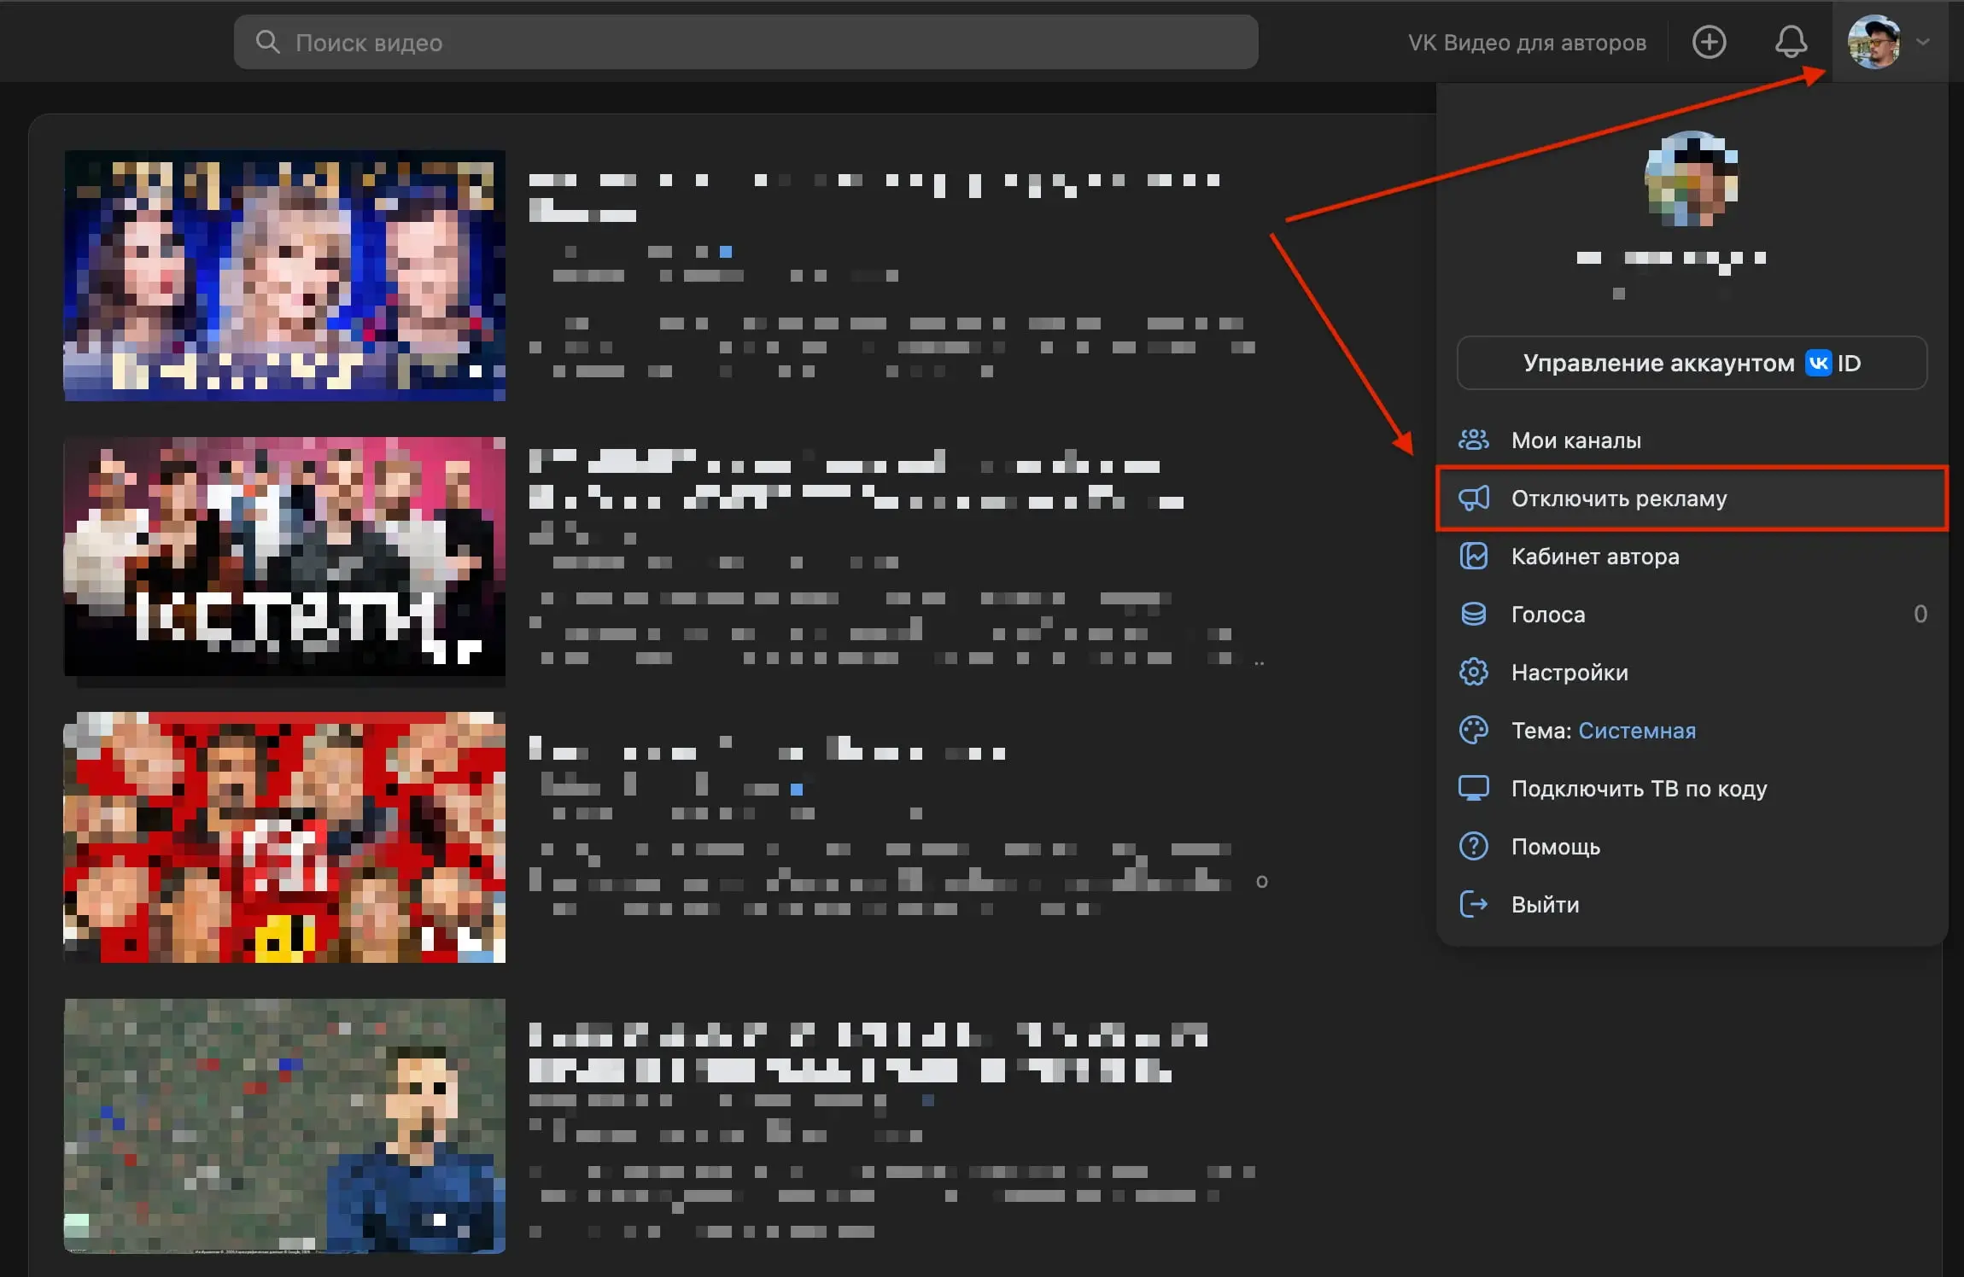Open Настройки from profile menu
This screenshot has height=1277, width=1964.
click(x=1692, y=673)
